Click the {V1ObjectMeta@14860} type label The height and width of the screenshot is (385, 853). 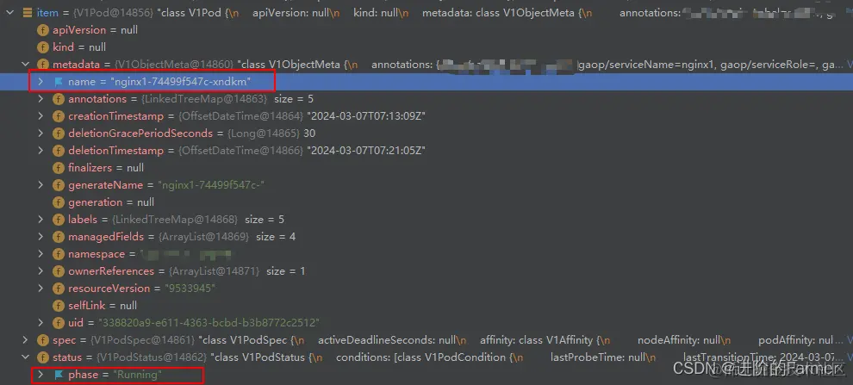click(x=174, y=65)
